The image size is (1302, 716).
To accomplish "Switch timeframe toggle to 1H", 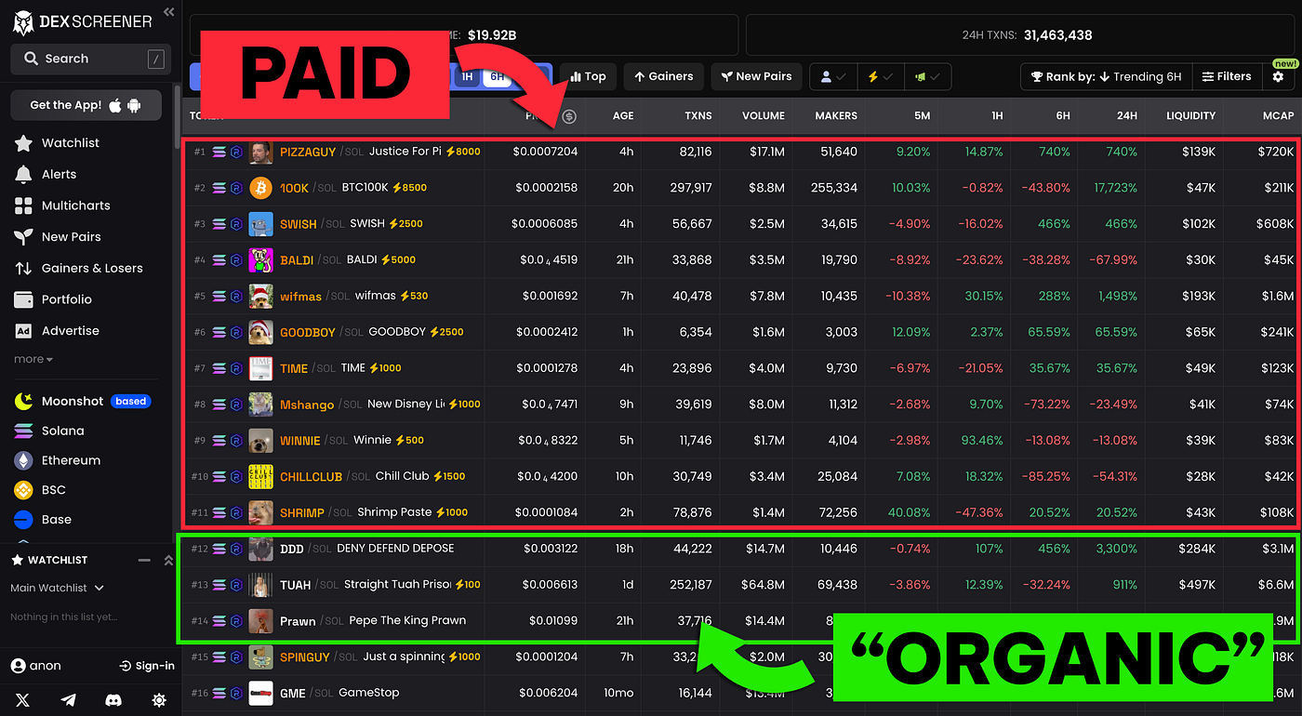I will (467, 77).
